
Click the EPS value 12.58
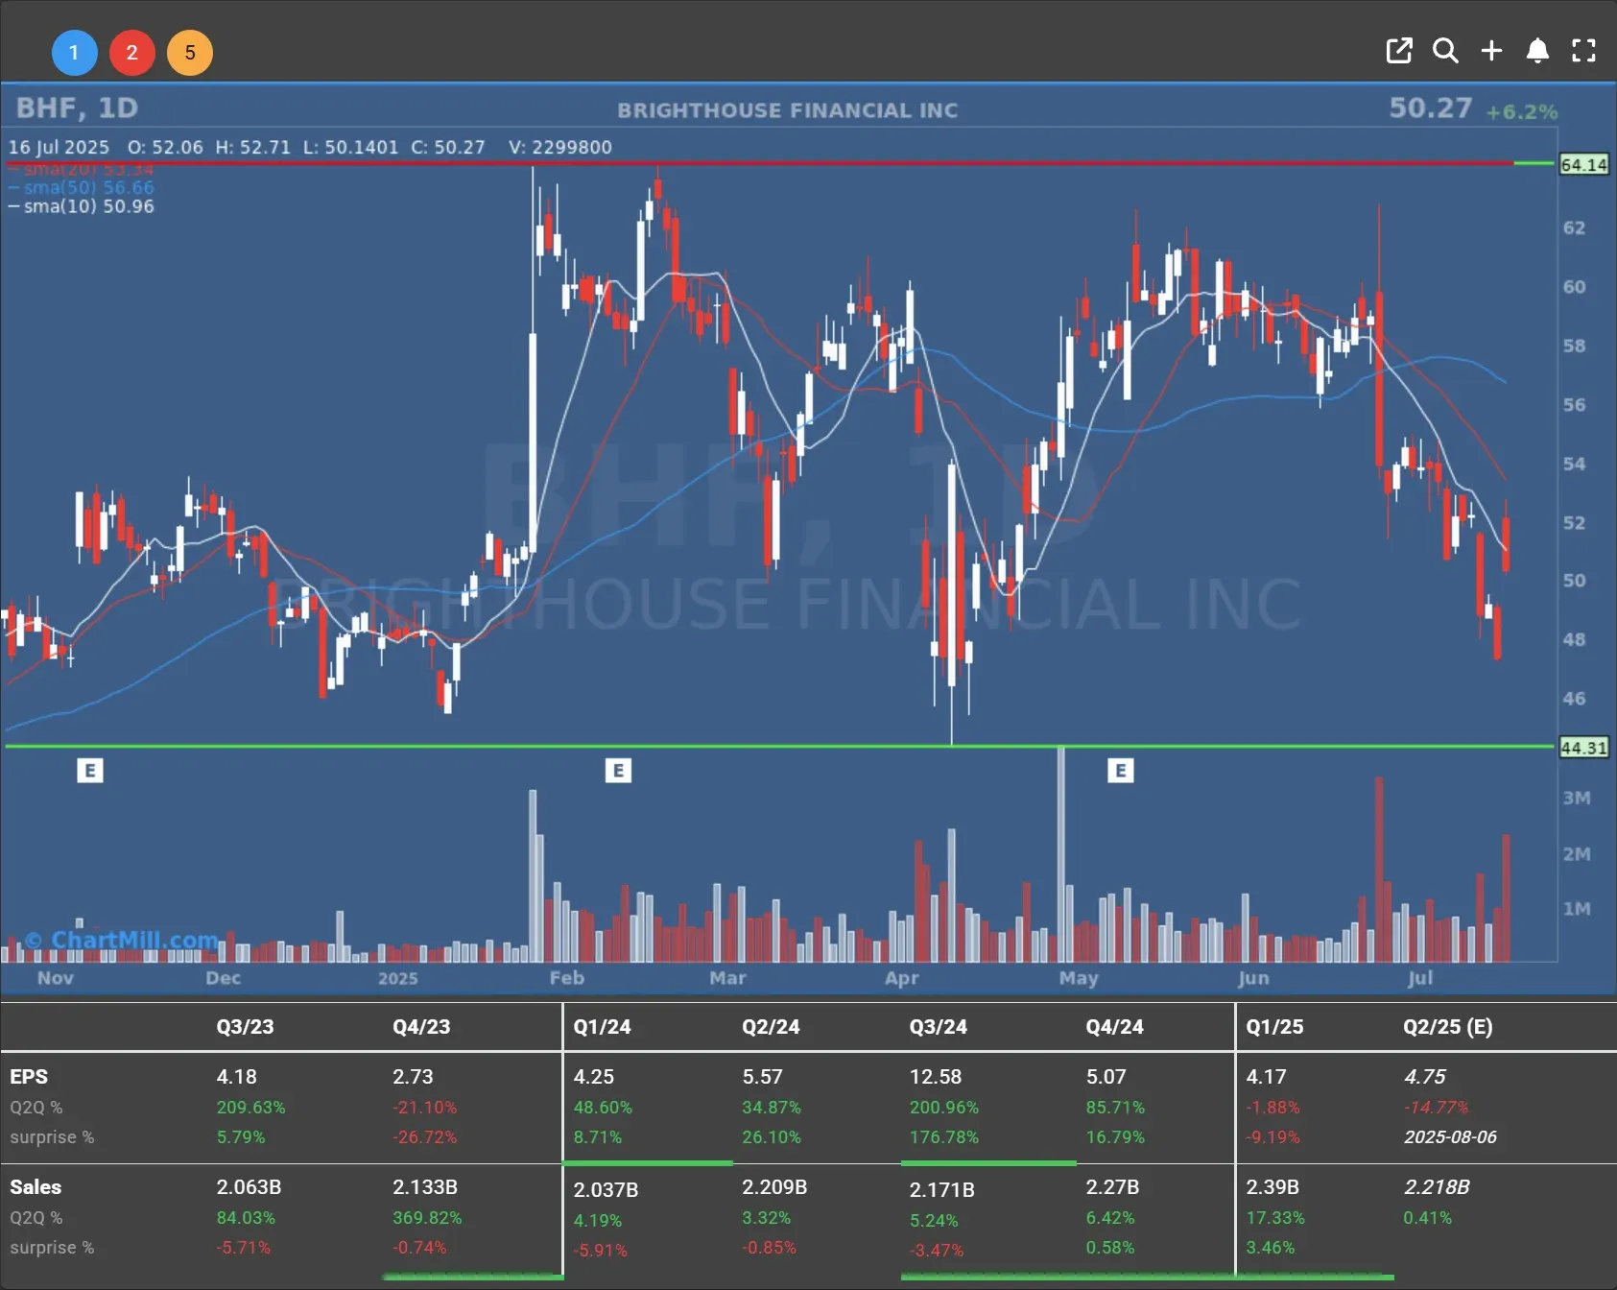point(936,1077)
